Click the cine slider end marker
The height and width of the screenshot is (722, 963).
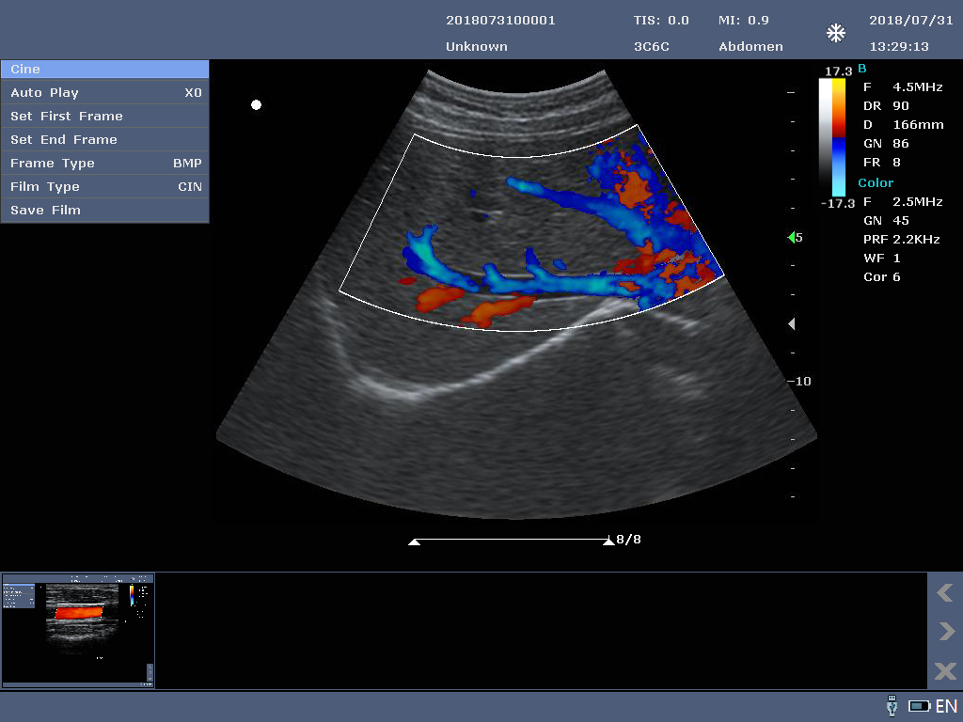pos(608,541)
